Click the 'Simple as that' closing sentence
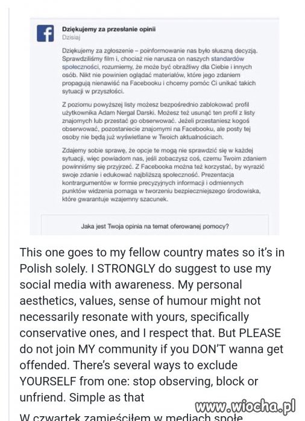This screenshot has width=305, height=421. click(x=107, y=397)
